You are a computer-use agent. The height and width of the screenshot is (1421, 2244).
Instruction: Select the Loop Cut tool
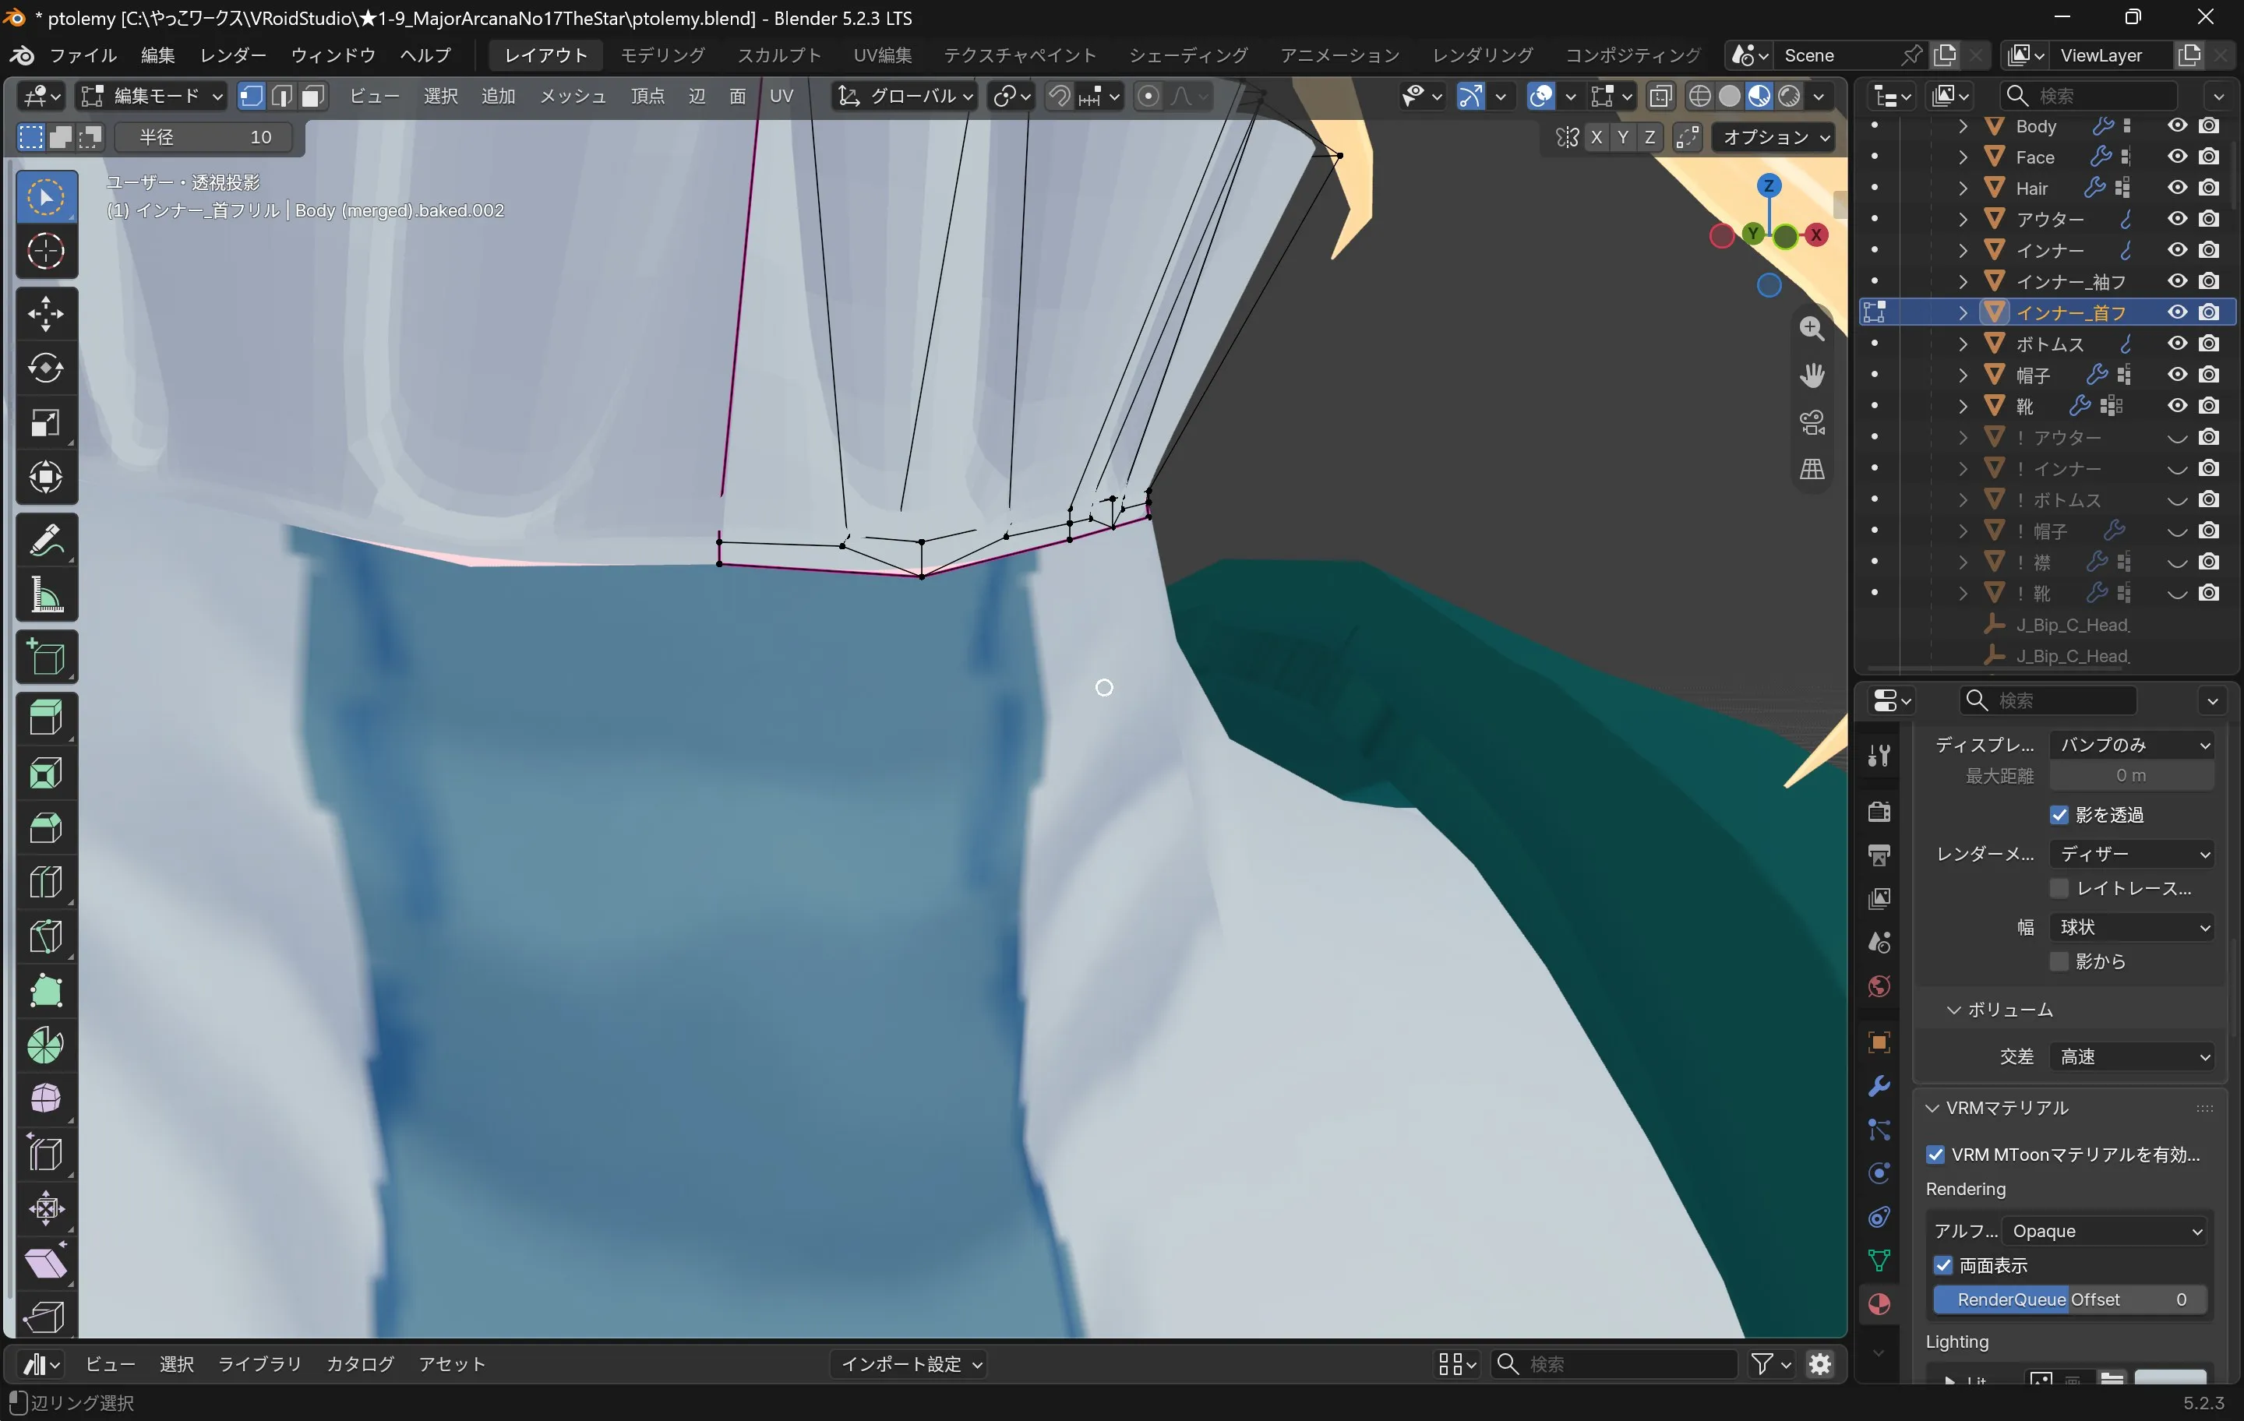pos(46,881)
